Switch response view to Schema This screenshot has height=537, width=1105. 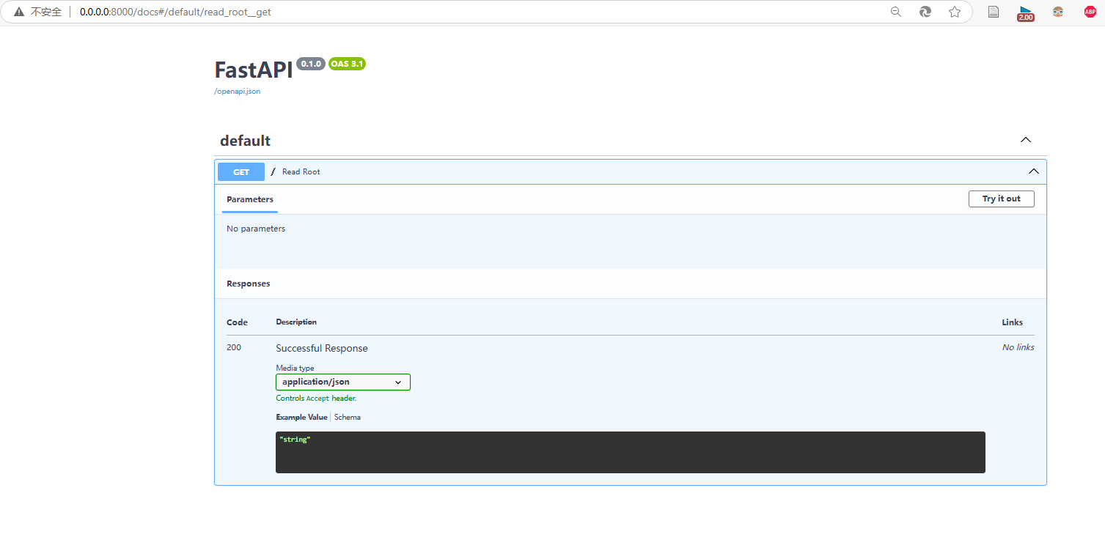[x=347, y=417]
